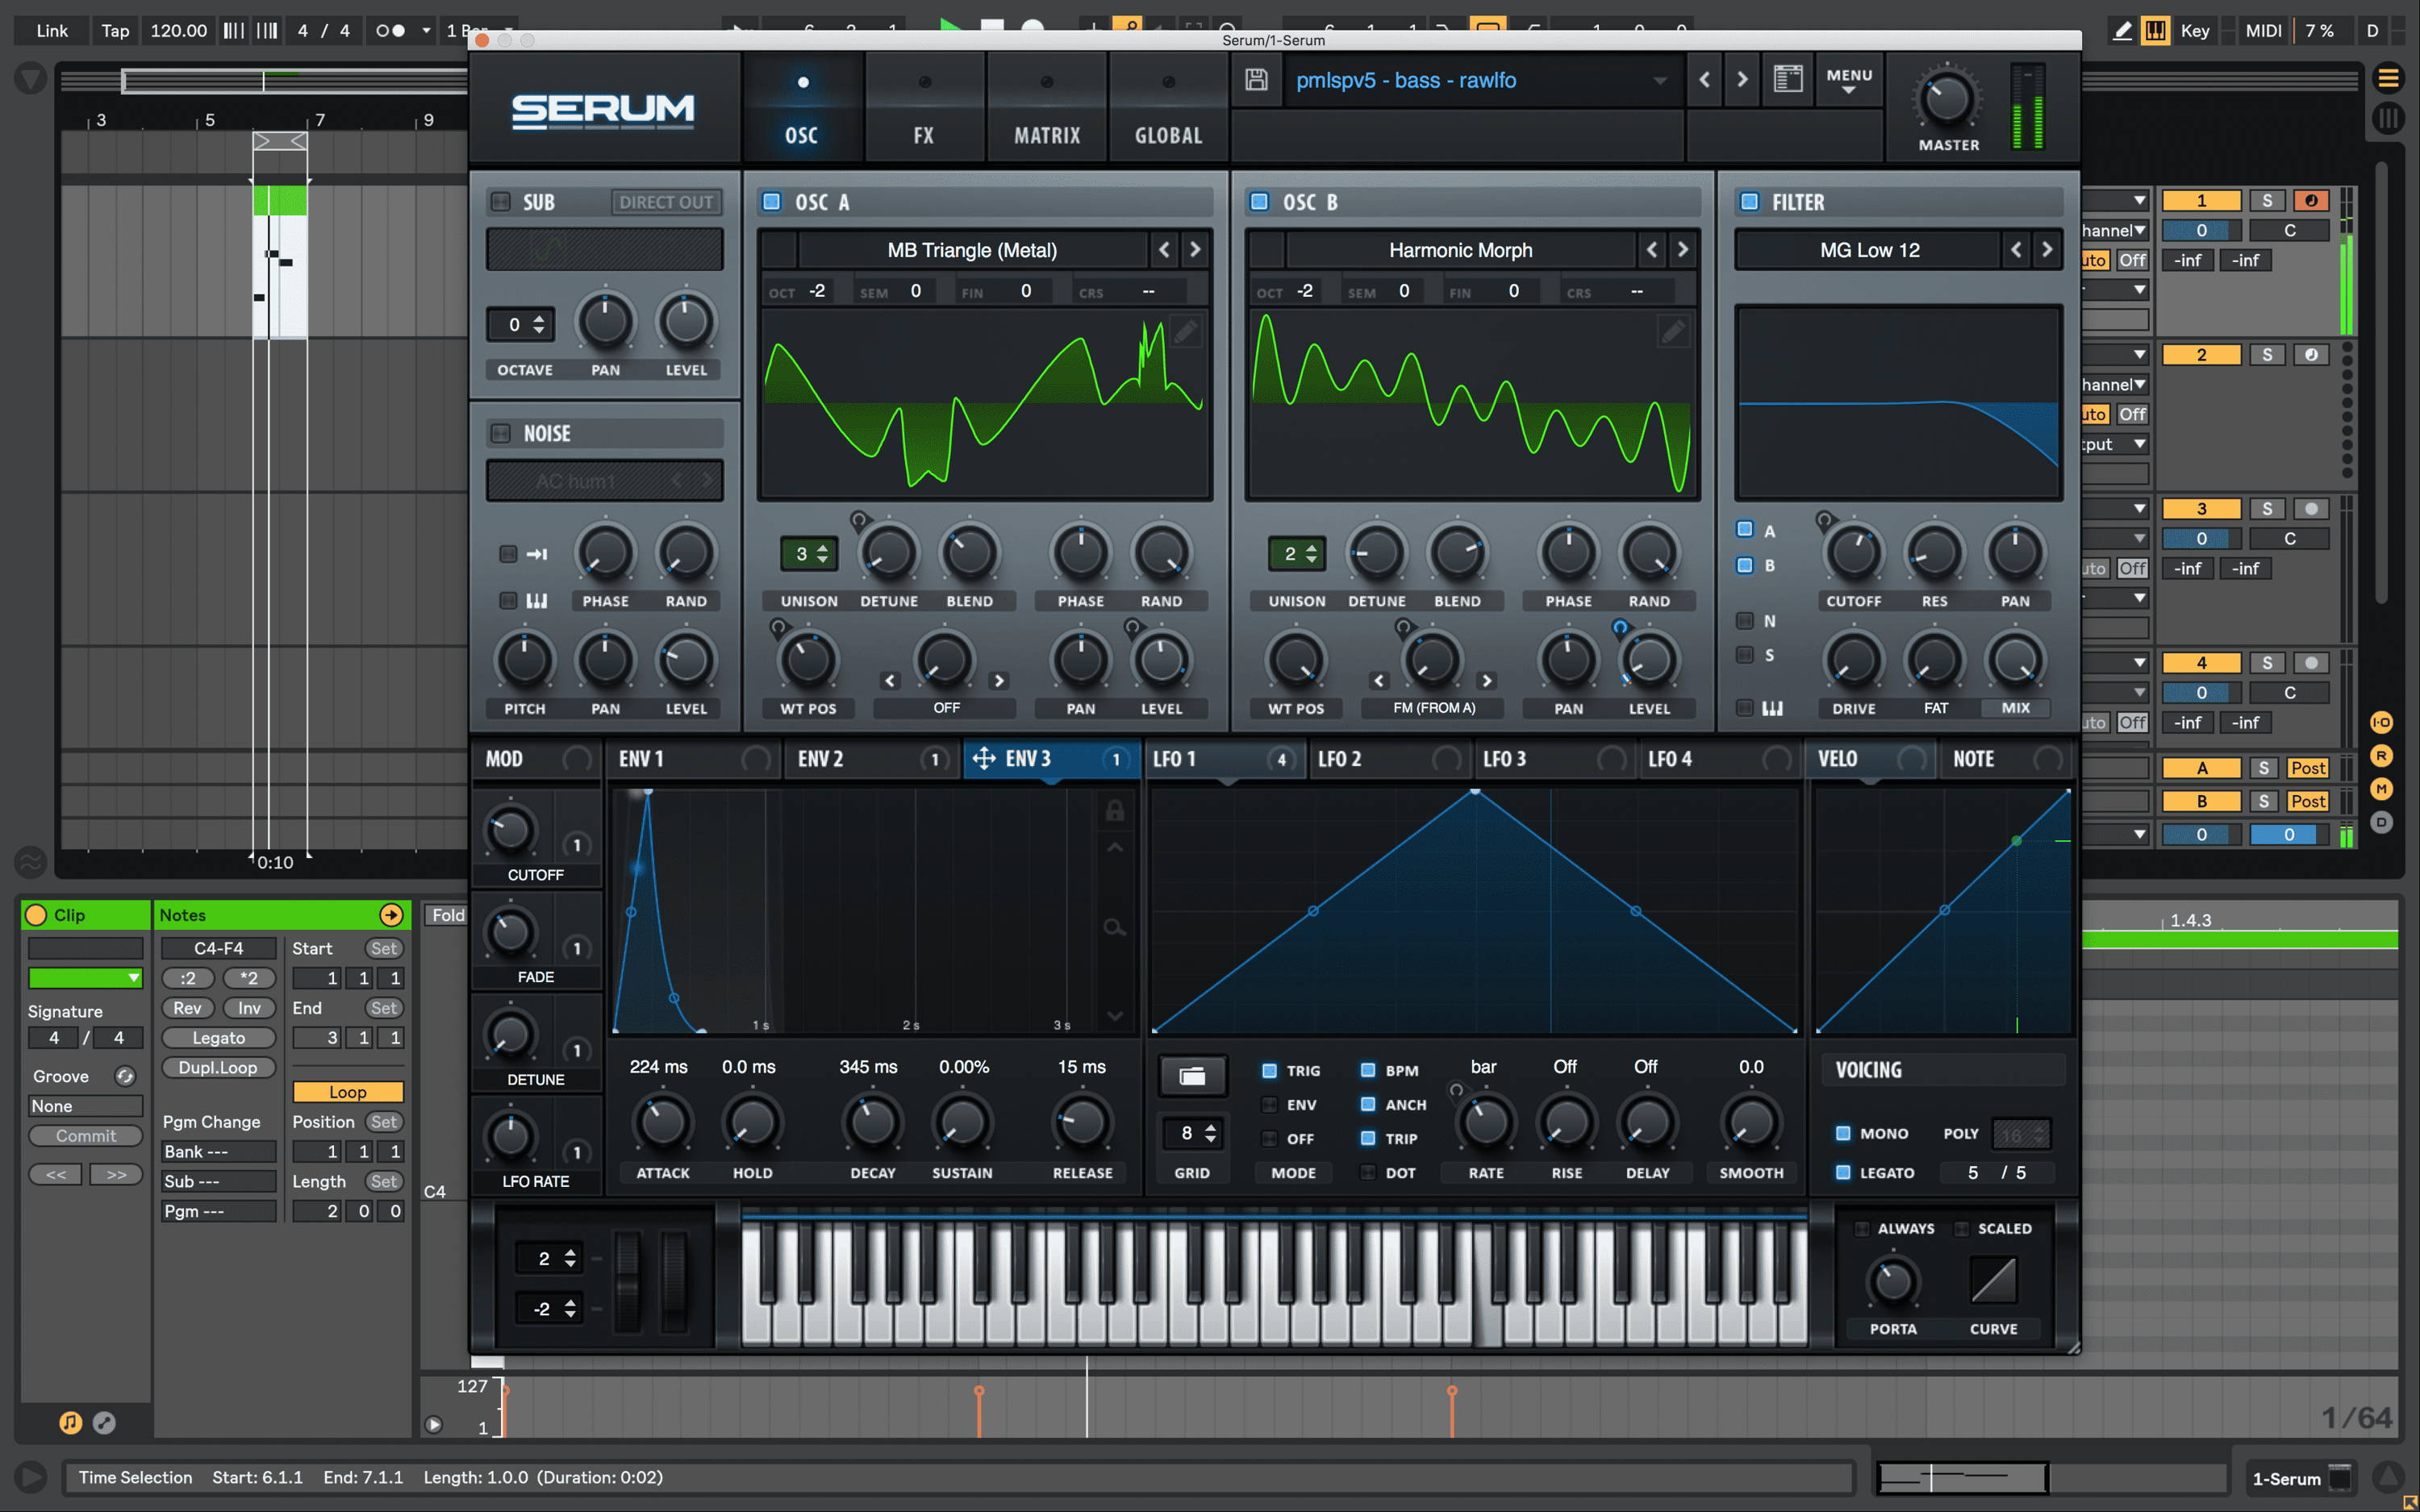
Task: Toggle MONO voicing checkbox
Action: (1843, 1133)
